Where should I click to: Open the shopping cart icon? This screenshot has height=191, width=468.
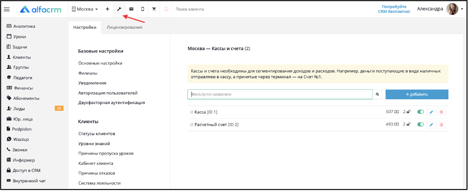[x=154, y=9]
